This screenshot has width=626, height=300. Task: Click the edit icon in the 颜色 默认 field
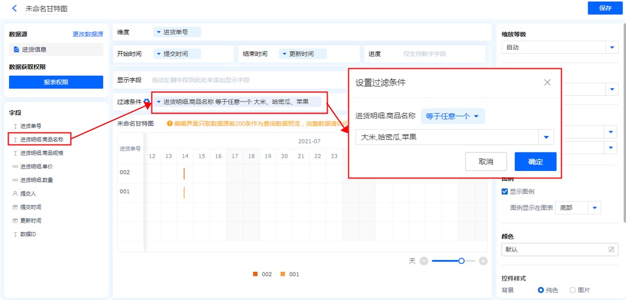point(612,250)
